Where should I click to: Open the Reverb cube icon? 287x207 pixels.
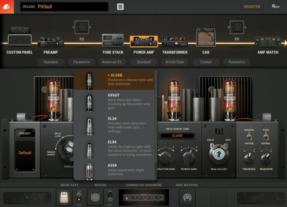click(95, 197)
